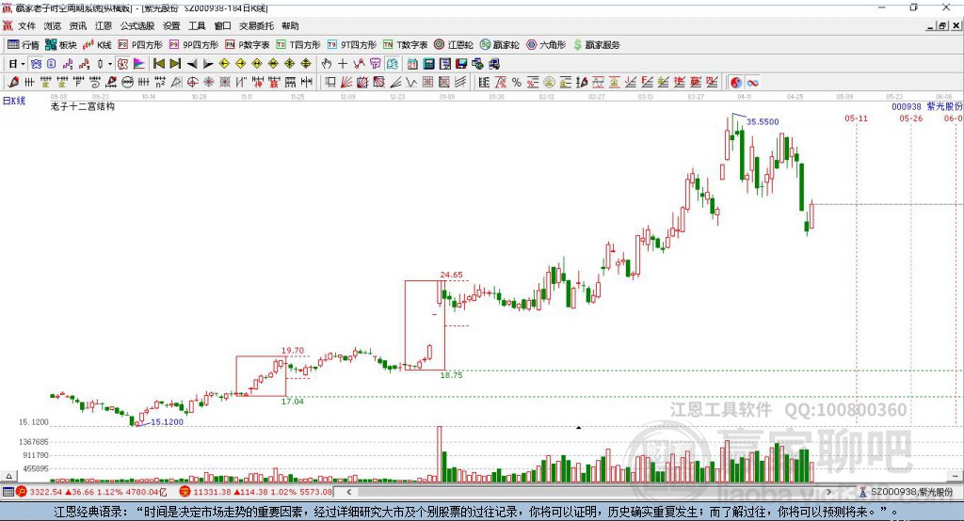This screenshot has width=964, height=521.
Task: Open the T四方形 tool
Action: tap(298, 45)
